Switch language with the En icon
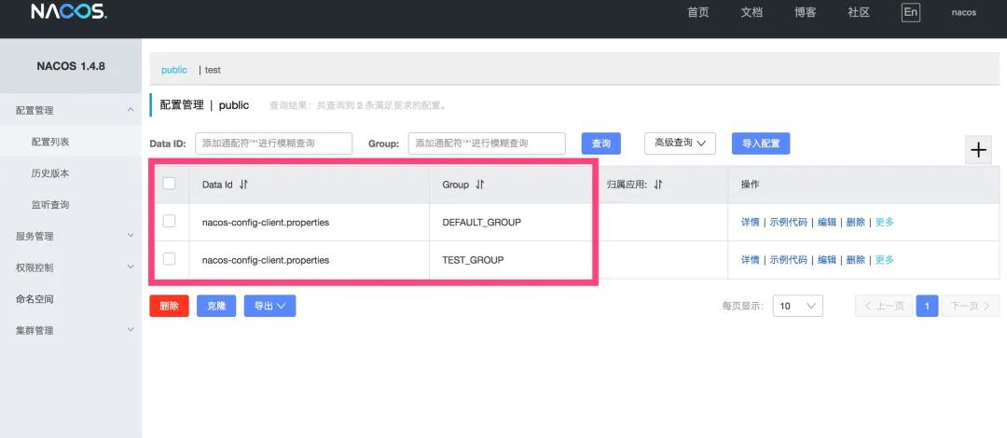This screenshot has height=438, width=1007. pyautogui.click(x=911, y=12)
